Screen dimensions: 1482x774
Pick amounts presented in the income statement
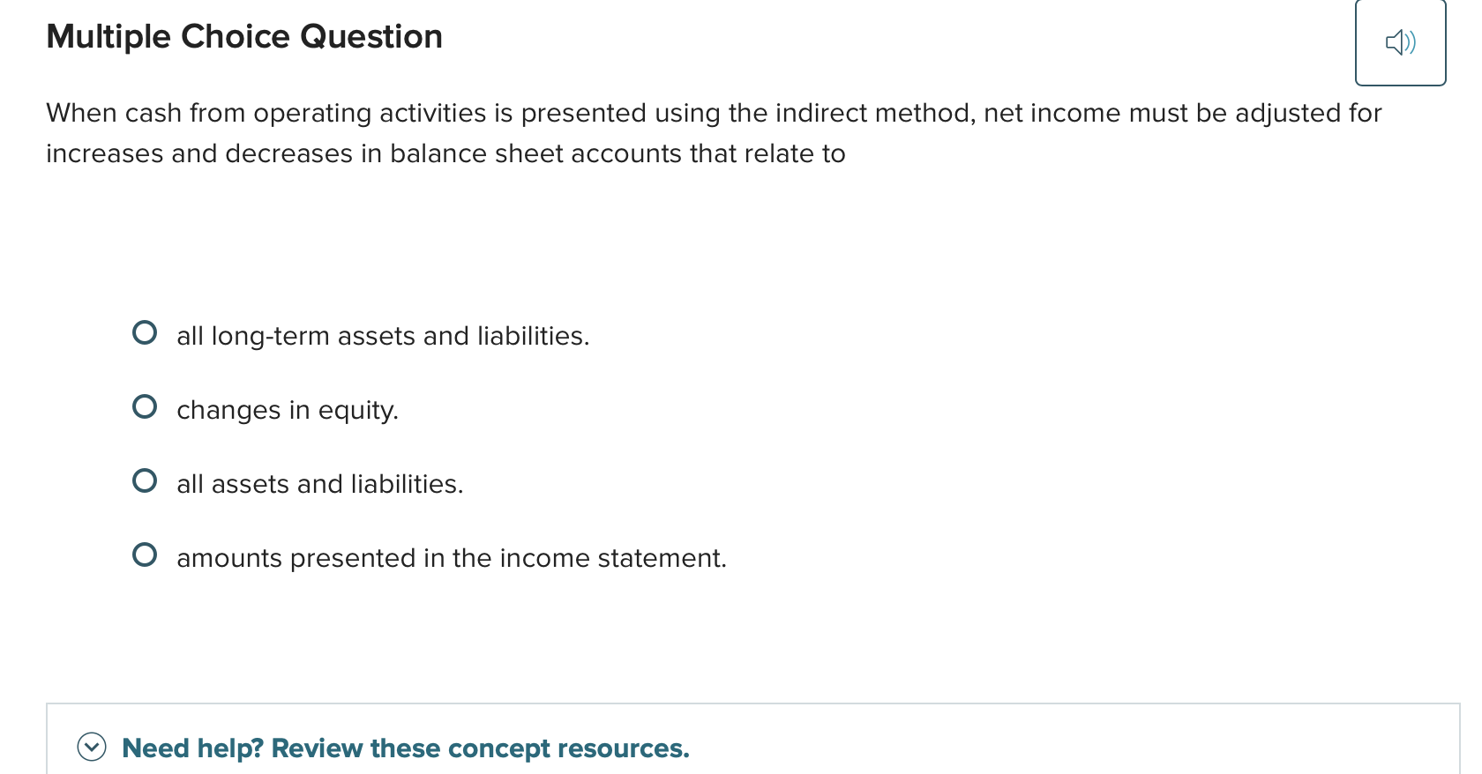146,554
